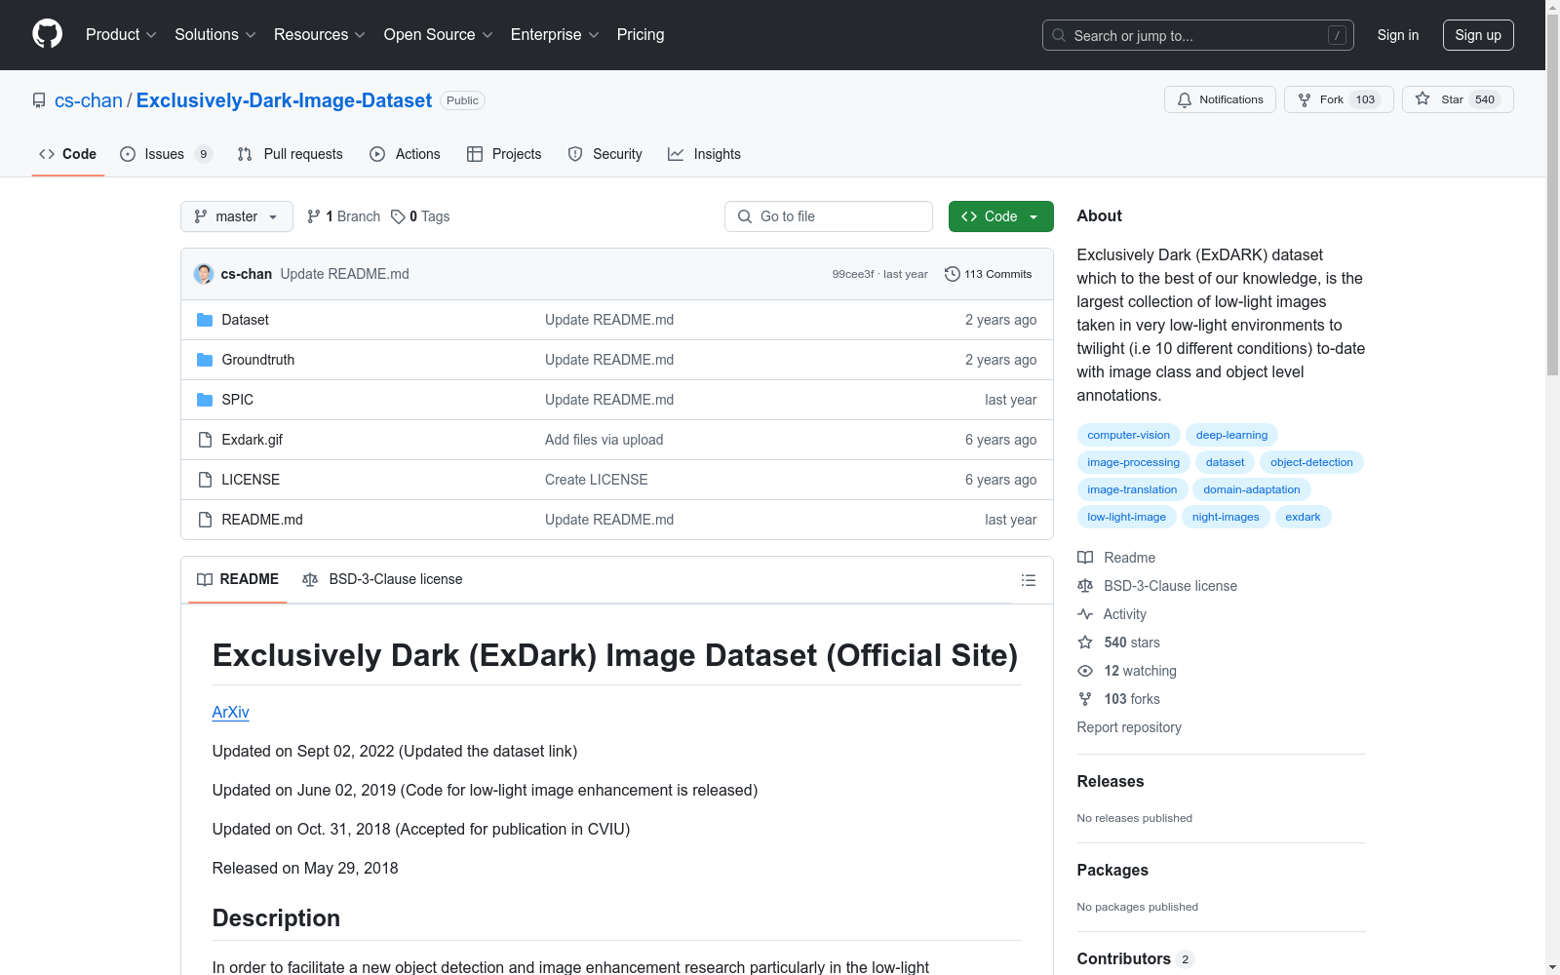The height and width of the screenshot is (975, 1560).
Task: Click the Exclusively-Dark-Image-Dataset repo name link
Action: 284,100
